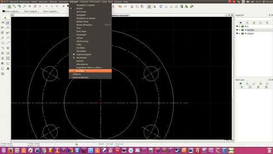The image size is (273, 154).
Task: Open FileZilla icon in dock
Action: [x=197, y=151]
